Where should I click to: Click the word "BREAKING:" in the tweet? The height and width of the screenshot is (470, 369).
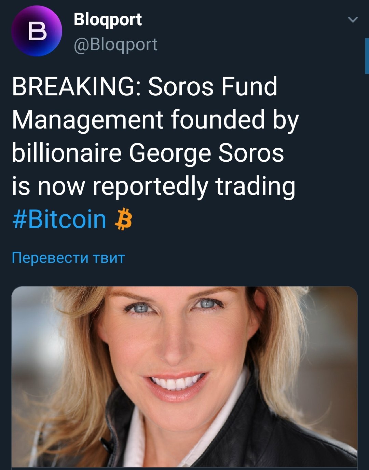click(73, 87)
